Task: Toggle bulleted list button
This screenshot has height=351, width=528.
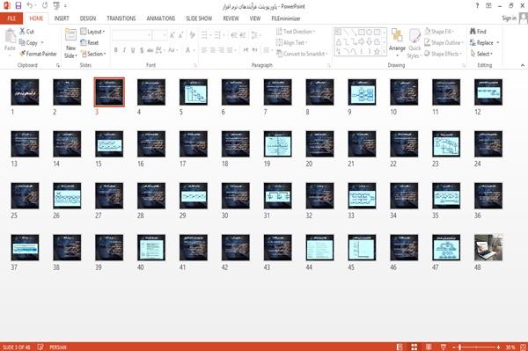Action: [x=205, y=35]
